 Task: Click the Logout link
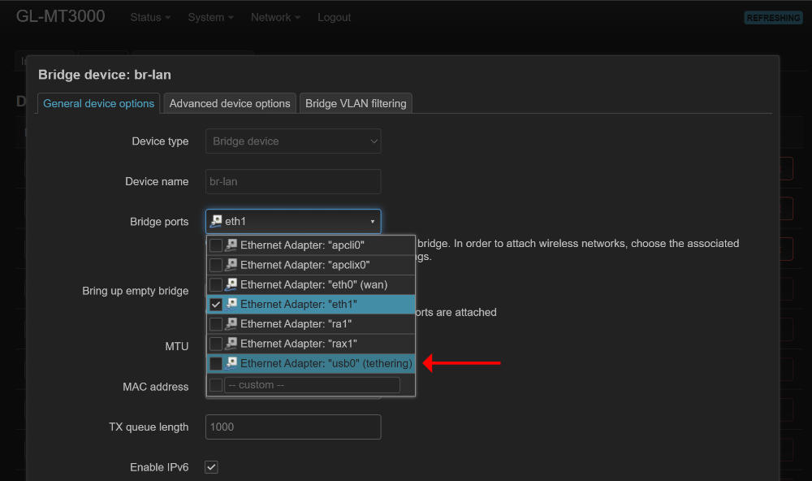335,17
